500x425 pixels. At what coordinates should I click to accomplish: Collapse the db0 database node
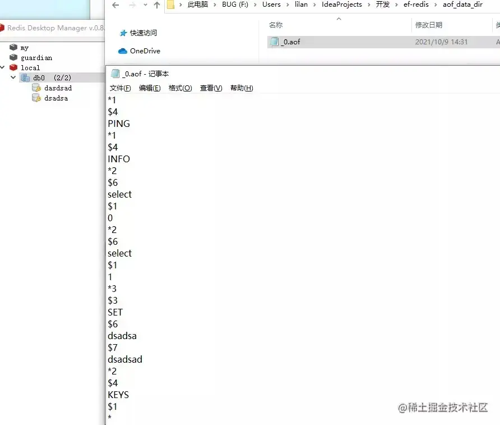click(x=12, y=77)
